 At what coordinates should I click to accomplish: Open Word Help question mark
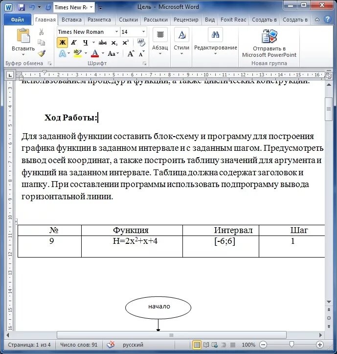[327, 20]
